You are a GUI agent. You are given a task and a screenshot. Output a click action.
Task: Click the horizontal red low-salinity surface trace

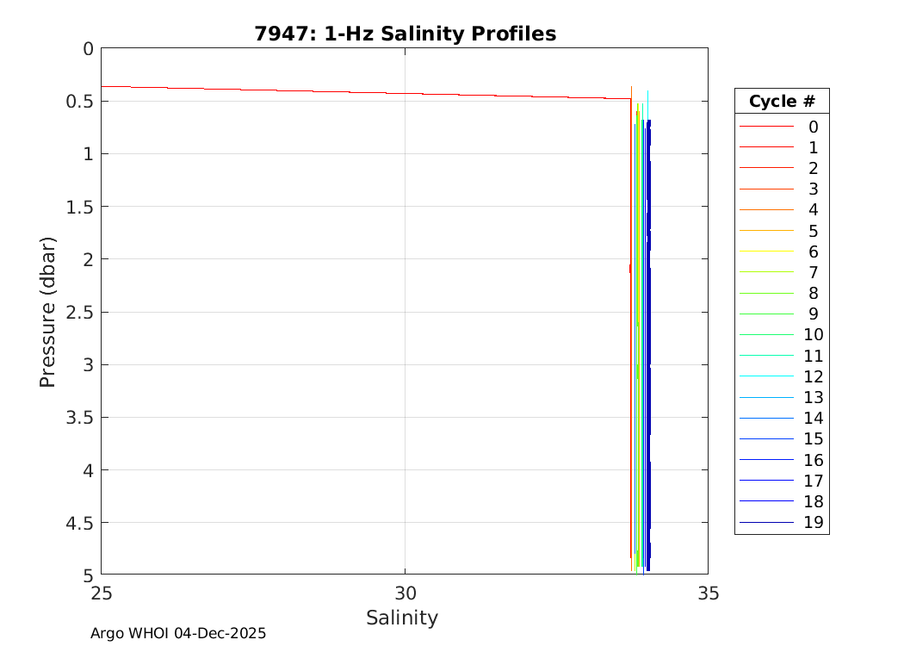[x=344, y=91]
